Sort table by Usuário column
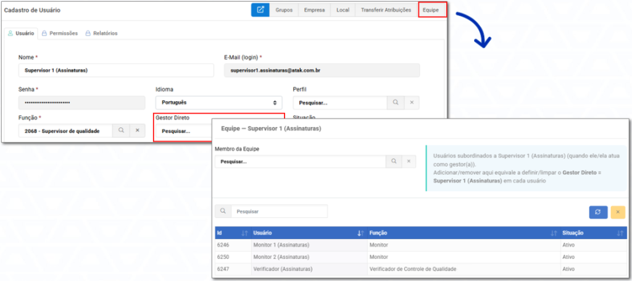The height and width of the screenshot is (281, 632). [x=309, y=233]
